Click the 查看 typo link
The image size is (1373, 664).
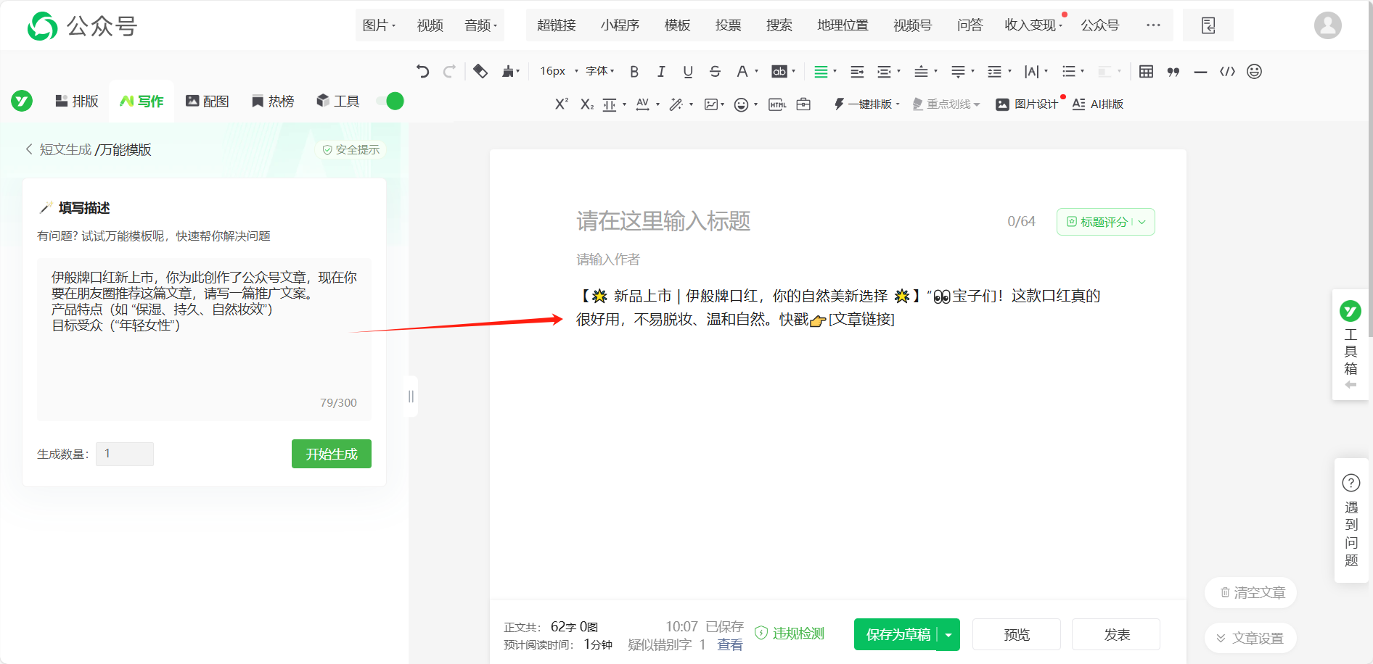(x=730, y=644)
